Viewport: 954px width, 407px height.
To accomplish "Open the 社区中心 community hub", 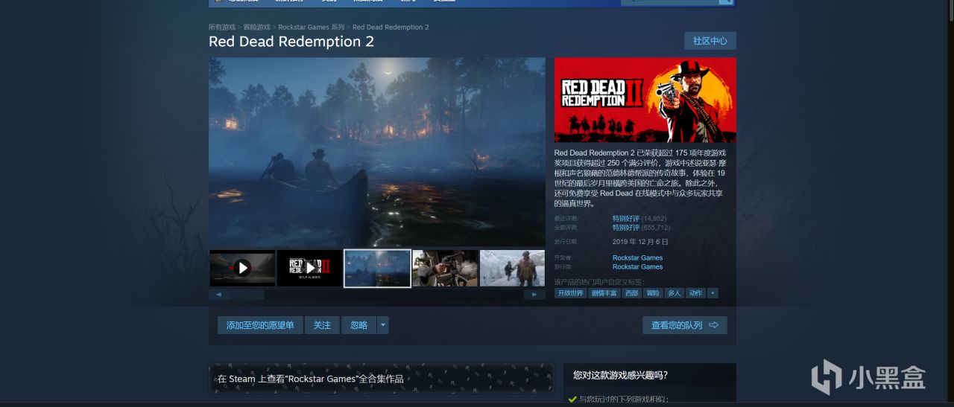I will 710,41.
